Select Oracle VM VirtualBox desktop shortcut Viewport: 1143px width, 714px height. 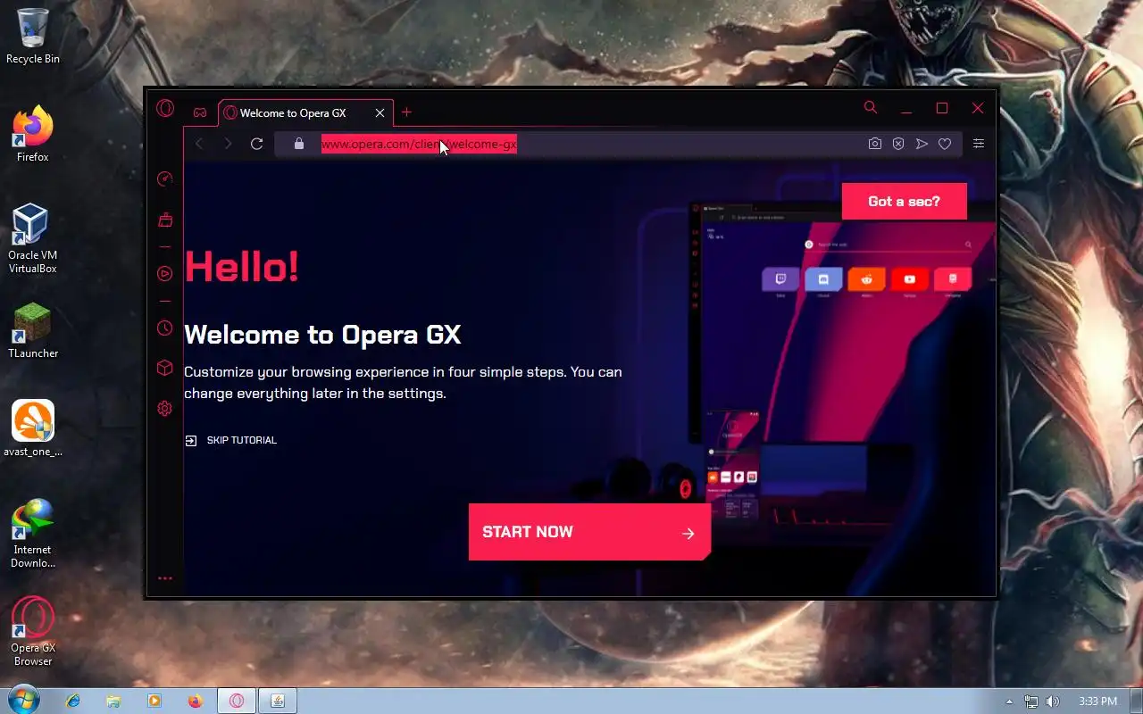coord(33,238)
